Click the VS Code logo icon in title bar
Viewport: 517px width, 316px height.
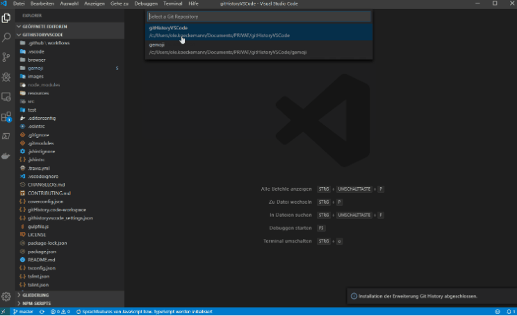pyautogui.click(x=4, y=3)
